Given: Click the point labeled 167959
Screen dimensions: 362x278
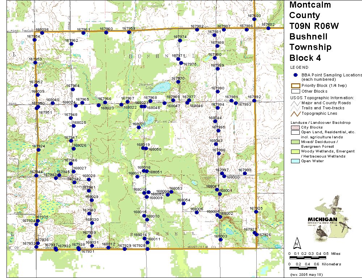Looking at the screenshot, I should [x=129, y=32].
